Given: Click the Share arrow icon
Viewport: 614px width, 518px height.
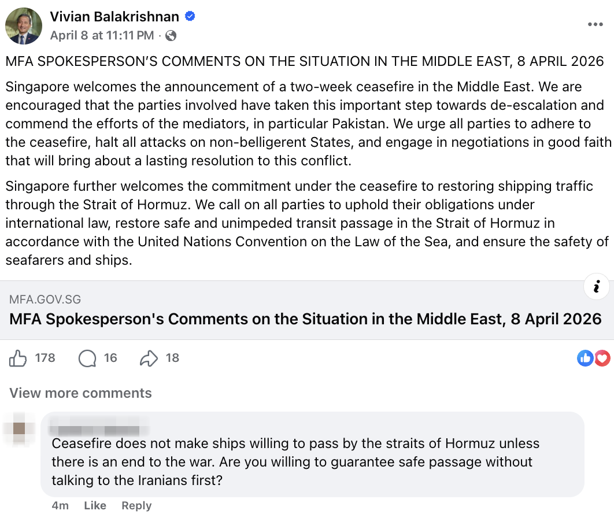Looking at the screenshot, I should coord(149,358).
